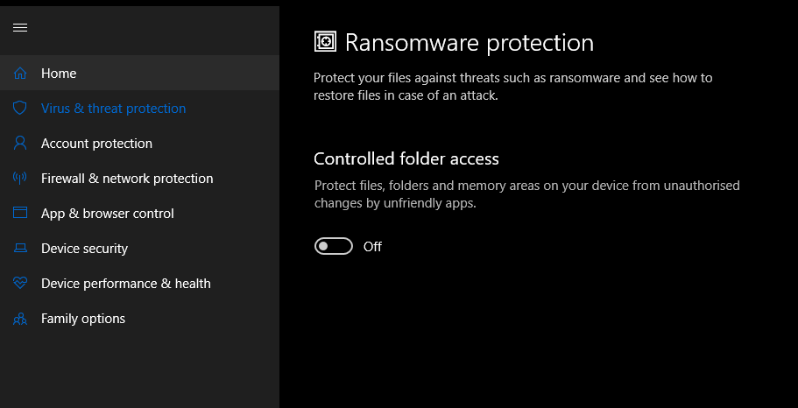This screenshot has width=798, height=408.
Task: Open Firewall & network protection label
Action: coord(127,179)
